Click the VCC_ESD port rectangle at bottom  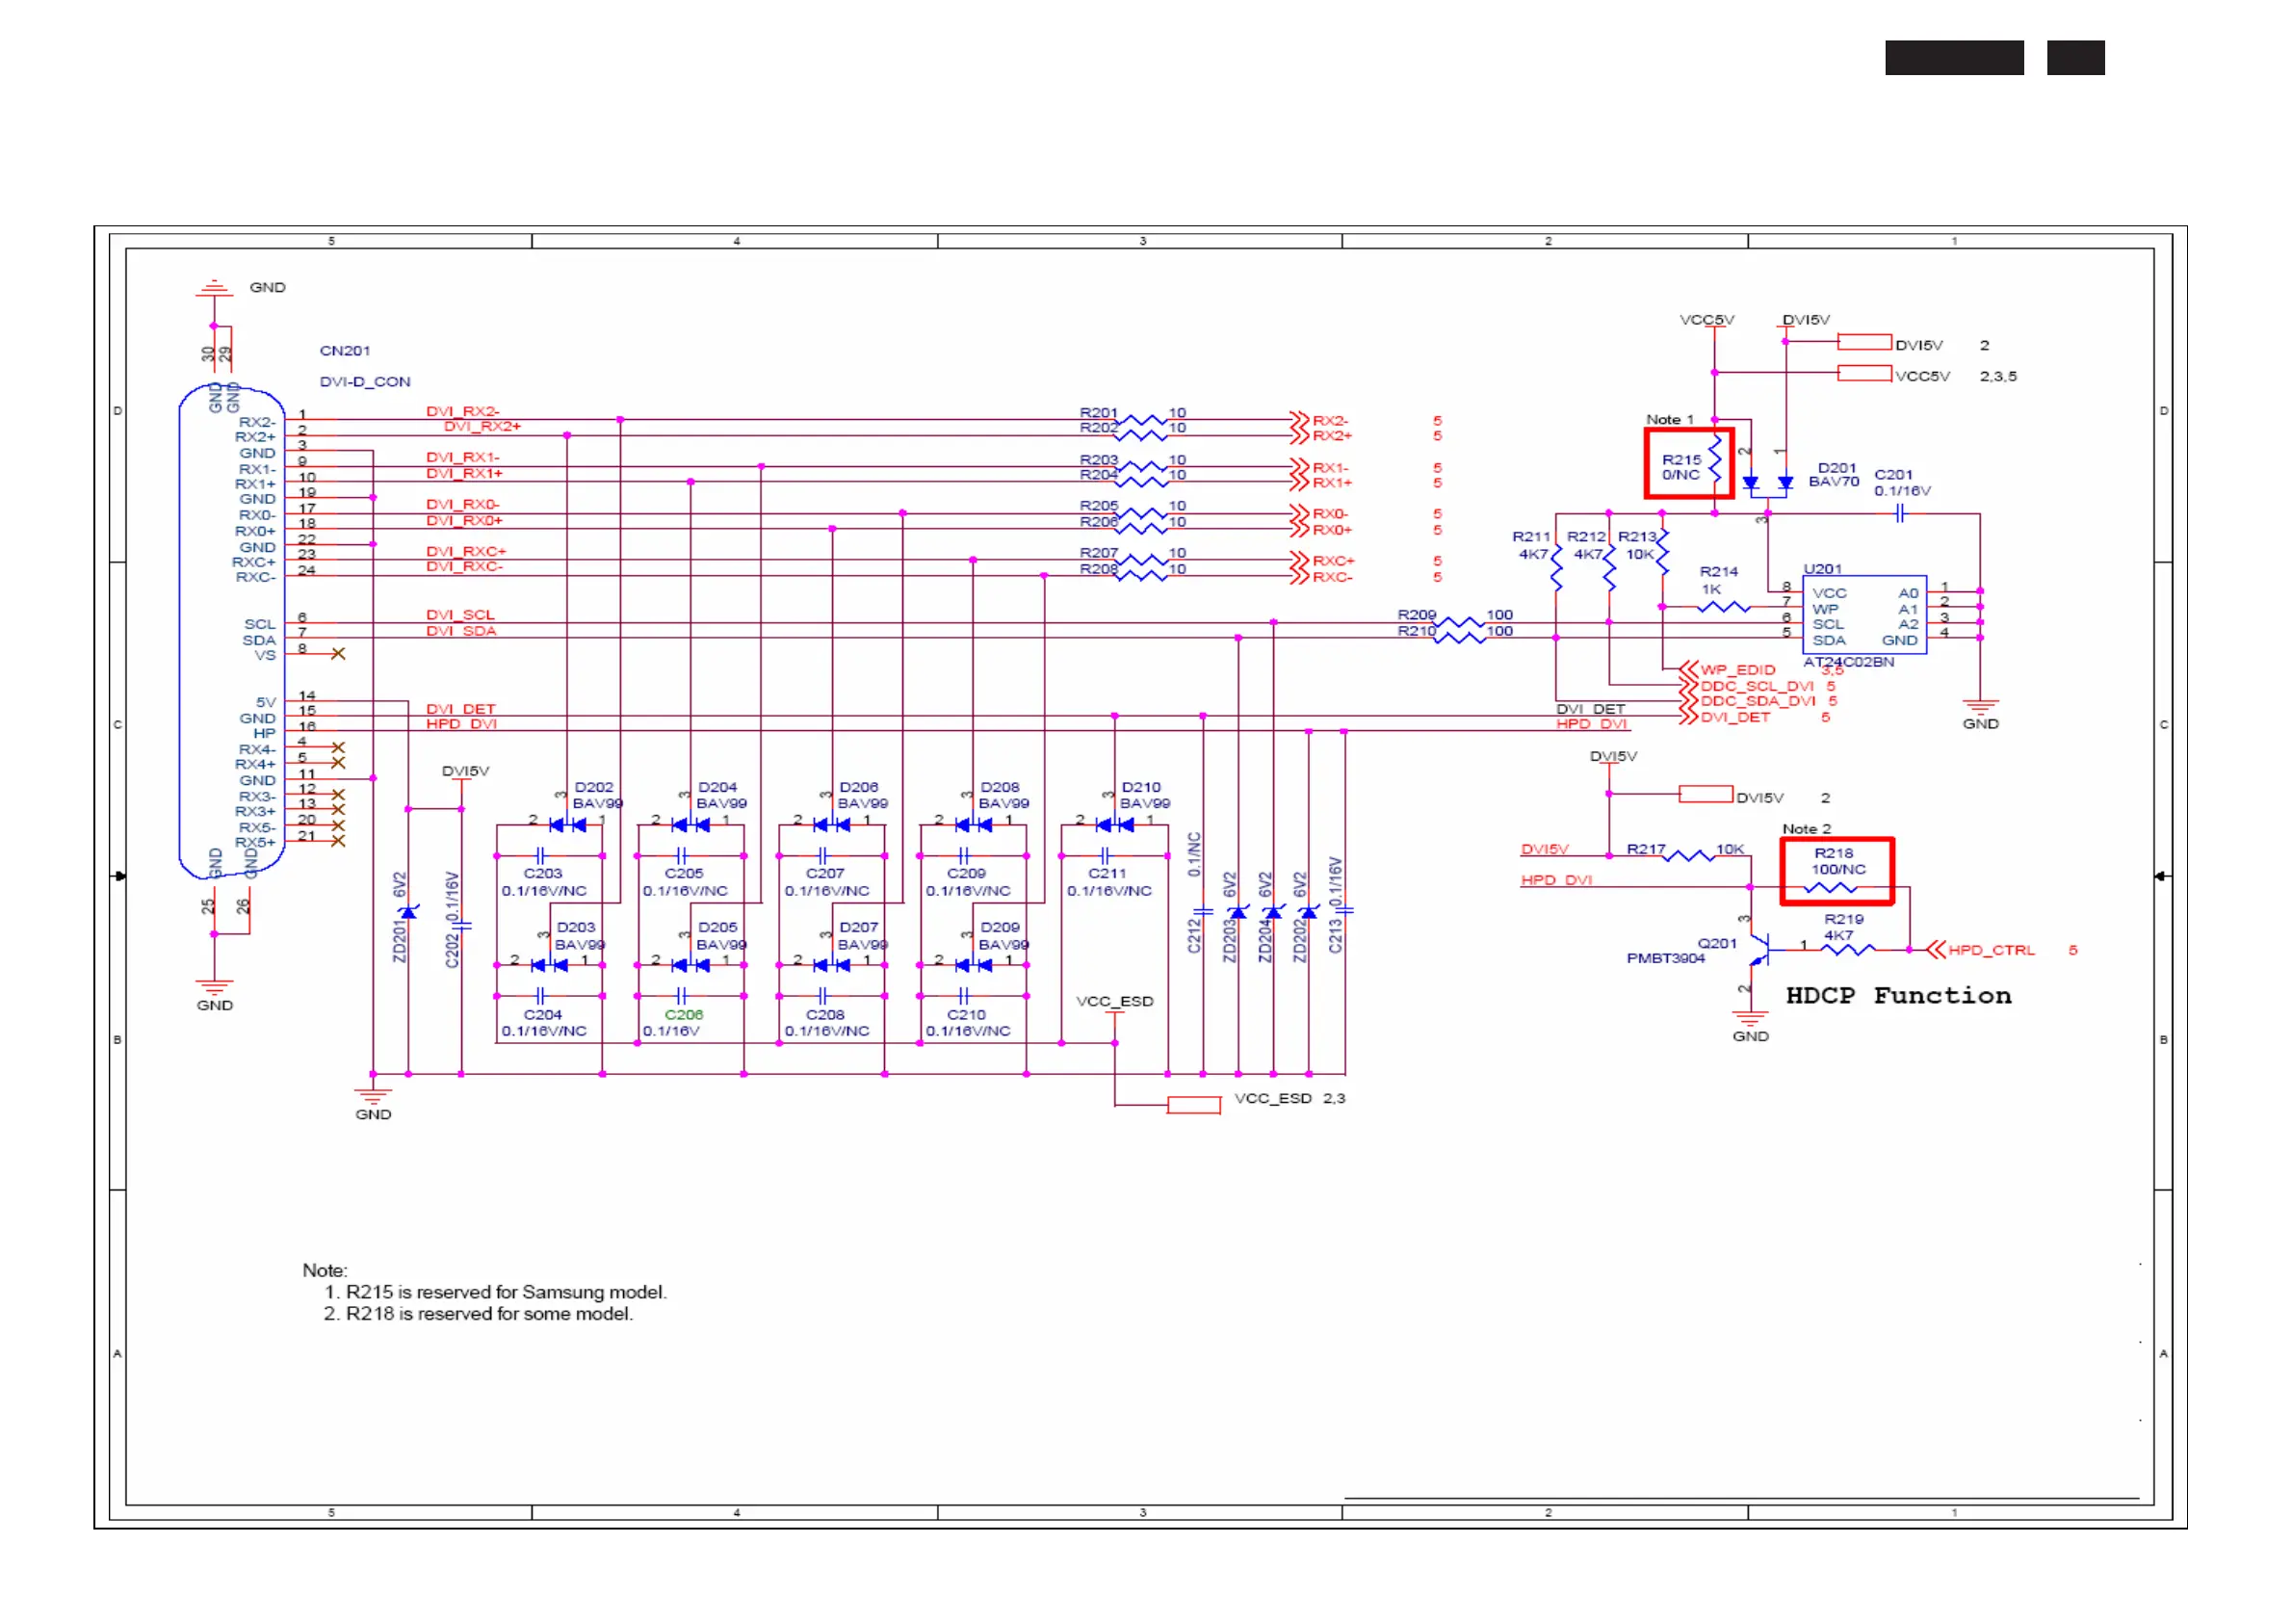pyautogui.click(x=1193, y=1105)
